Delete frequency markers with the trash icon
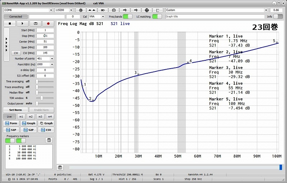This screenshot has height=183, width=287. click(49, 140)
